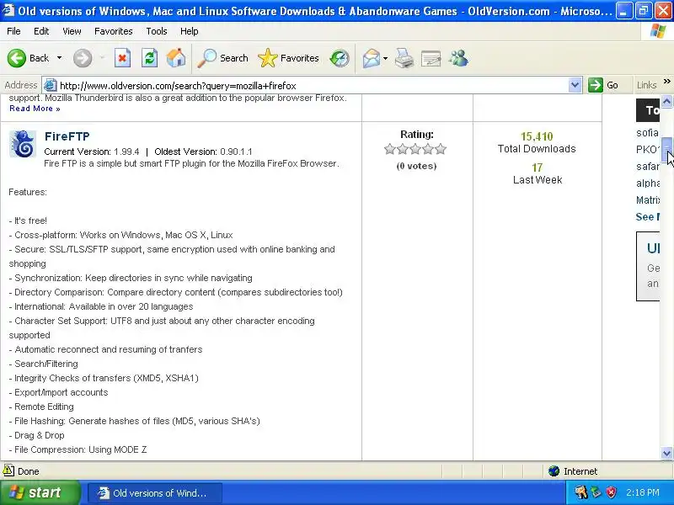Image resolution: width=674 pixels, height=505 pixels.
Task: Rate FireFTP two stars
Action: tap(403, 149)
